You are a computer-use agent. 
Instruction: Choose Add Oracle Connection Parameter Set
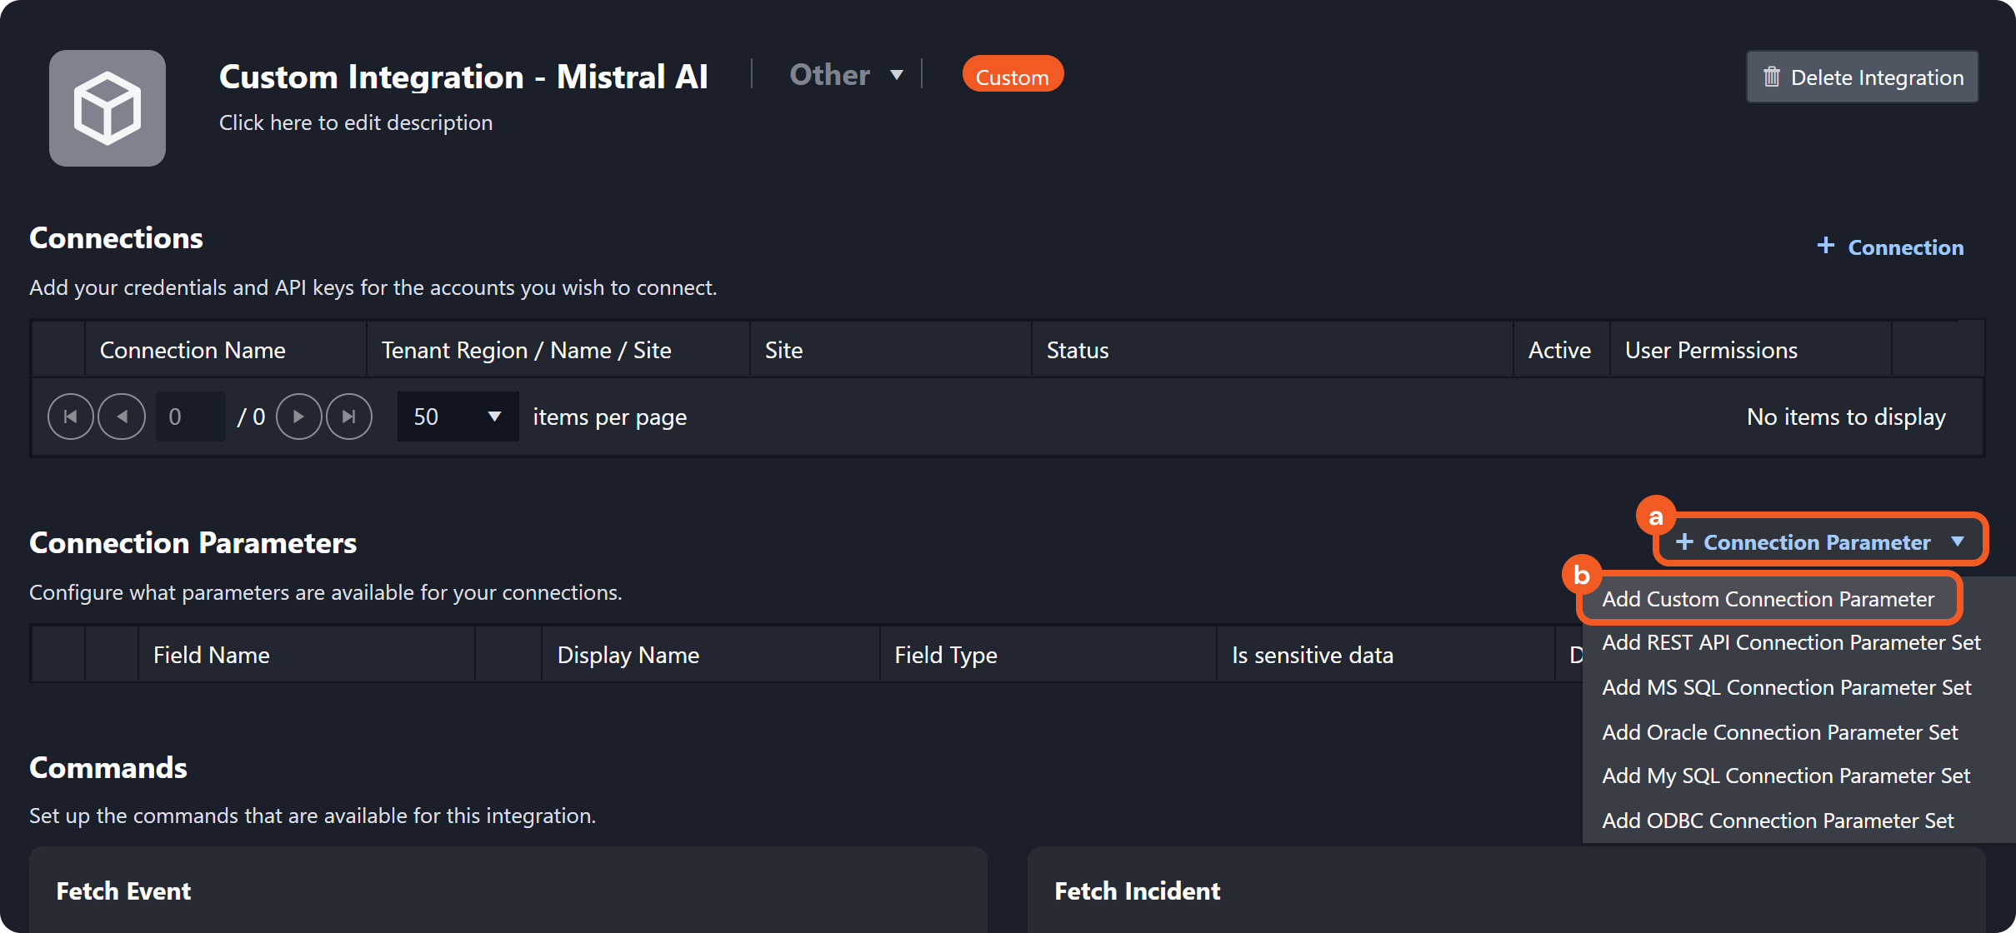(1779, 732)
